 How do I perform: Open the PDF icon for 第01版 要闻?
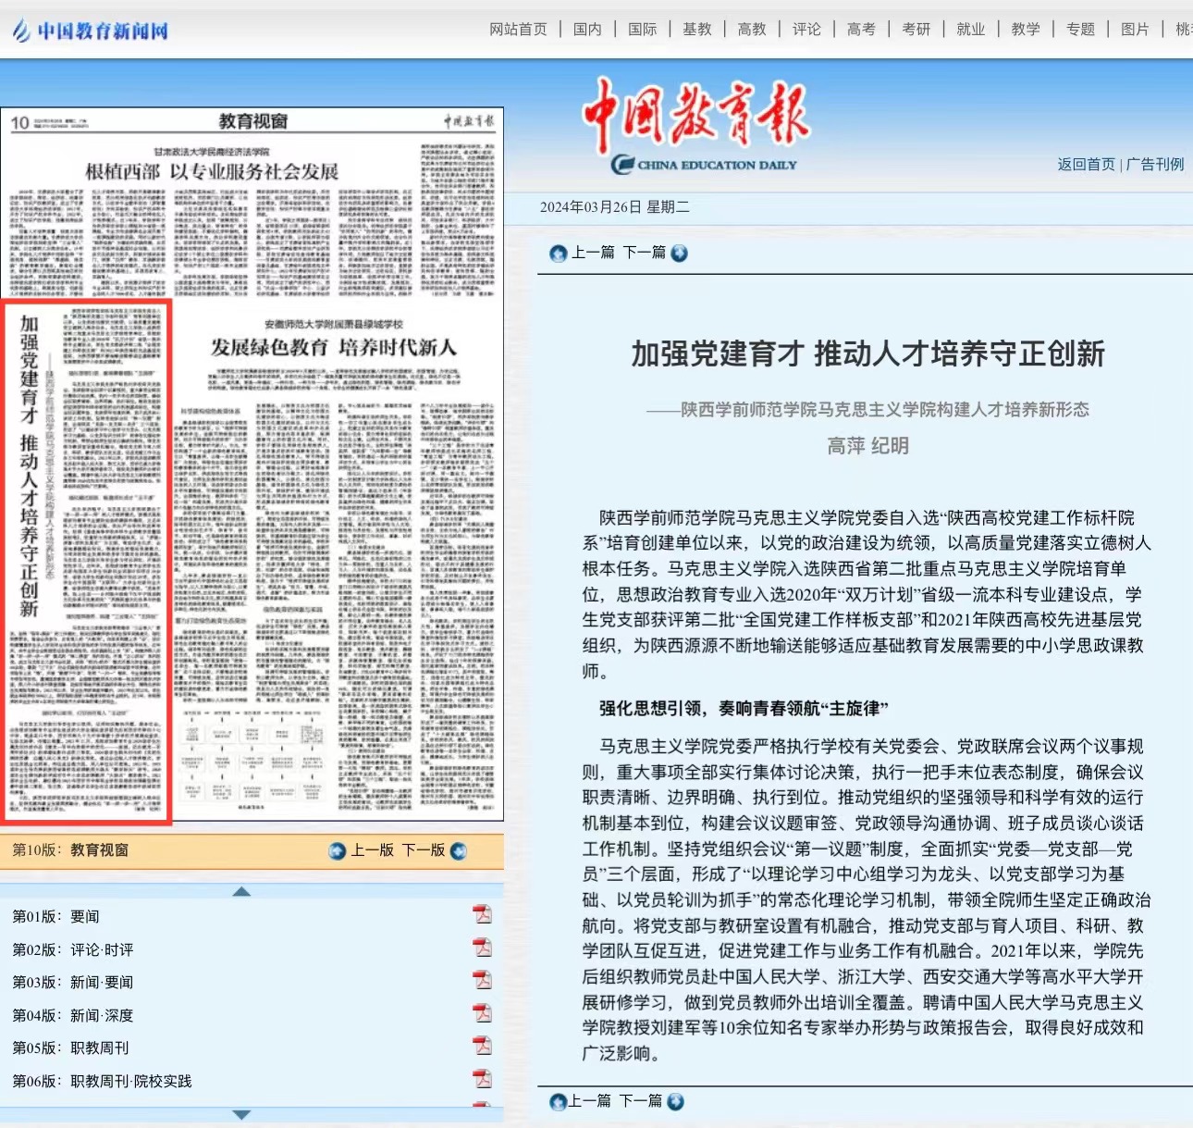pyautogui.click(x=482, y=914)
